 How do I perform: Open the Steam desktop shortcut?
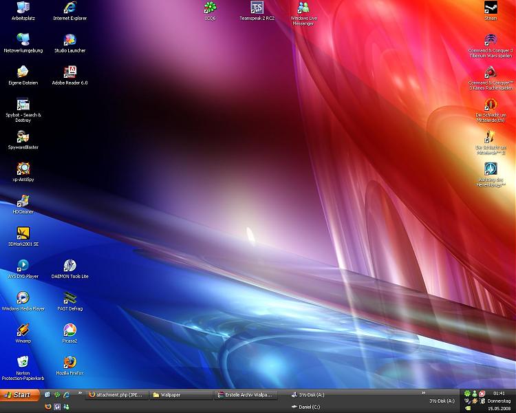[x=491, y=8]
